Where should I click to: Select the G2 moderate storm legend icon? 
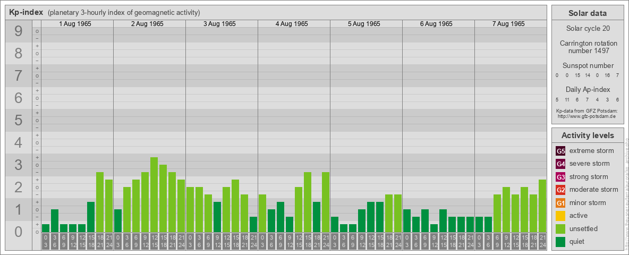pos(561,190)
